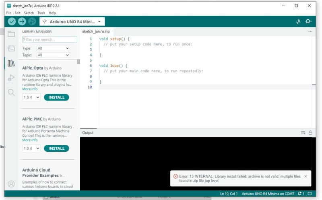Open the Sketch menu
The height and width of the screenshot is (200, 322).
29,13
